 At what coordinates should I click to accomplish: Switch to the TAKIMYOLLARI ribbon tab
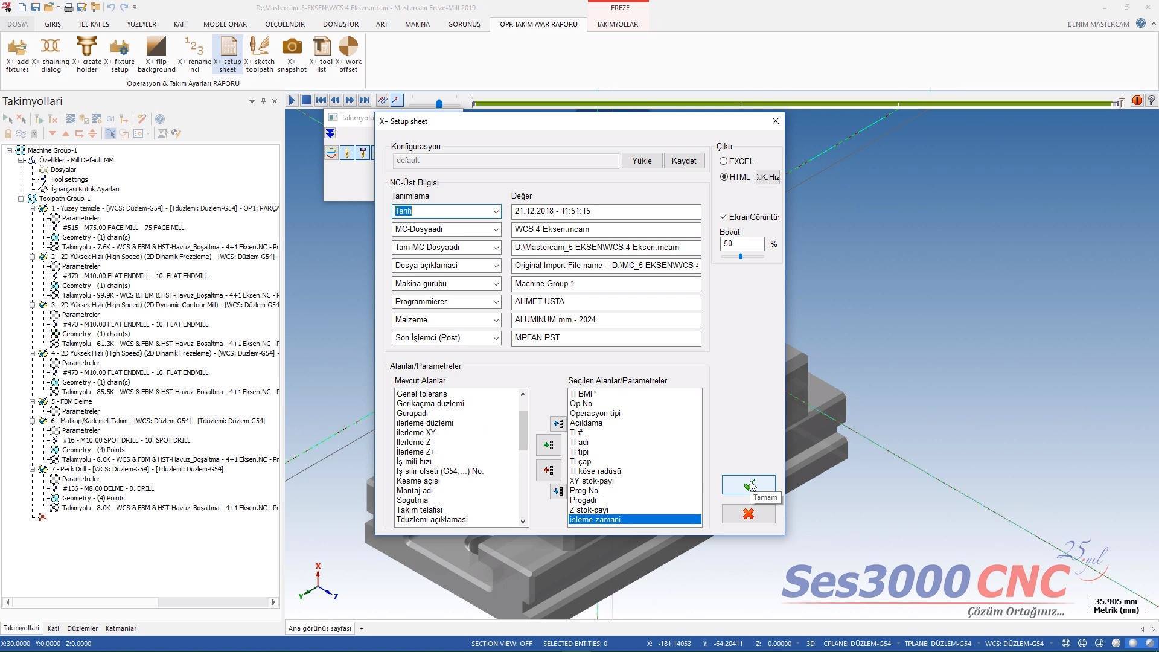[618, 24]
